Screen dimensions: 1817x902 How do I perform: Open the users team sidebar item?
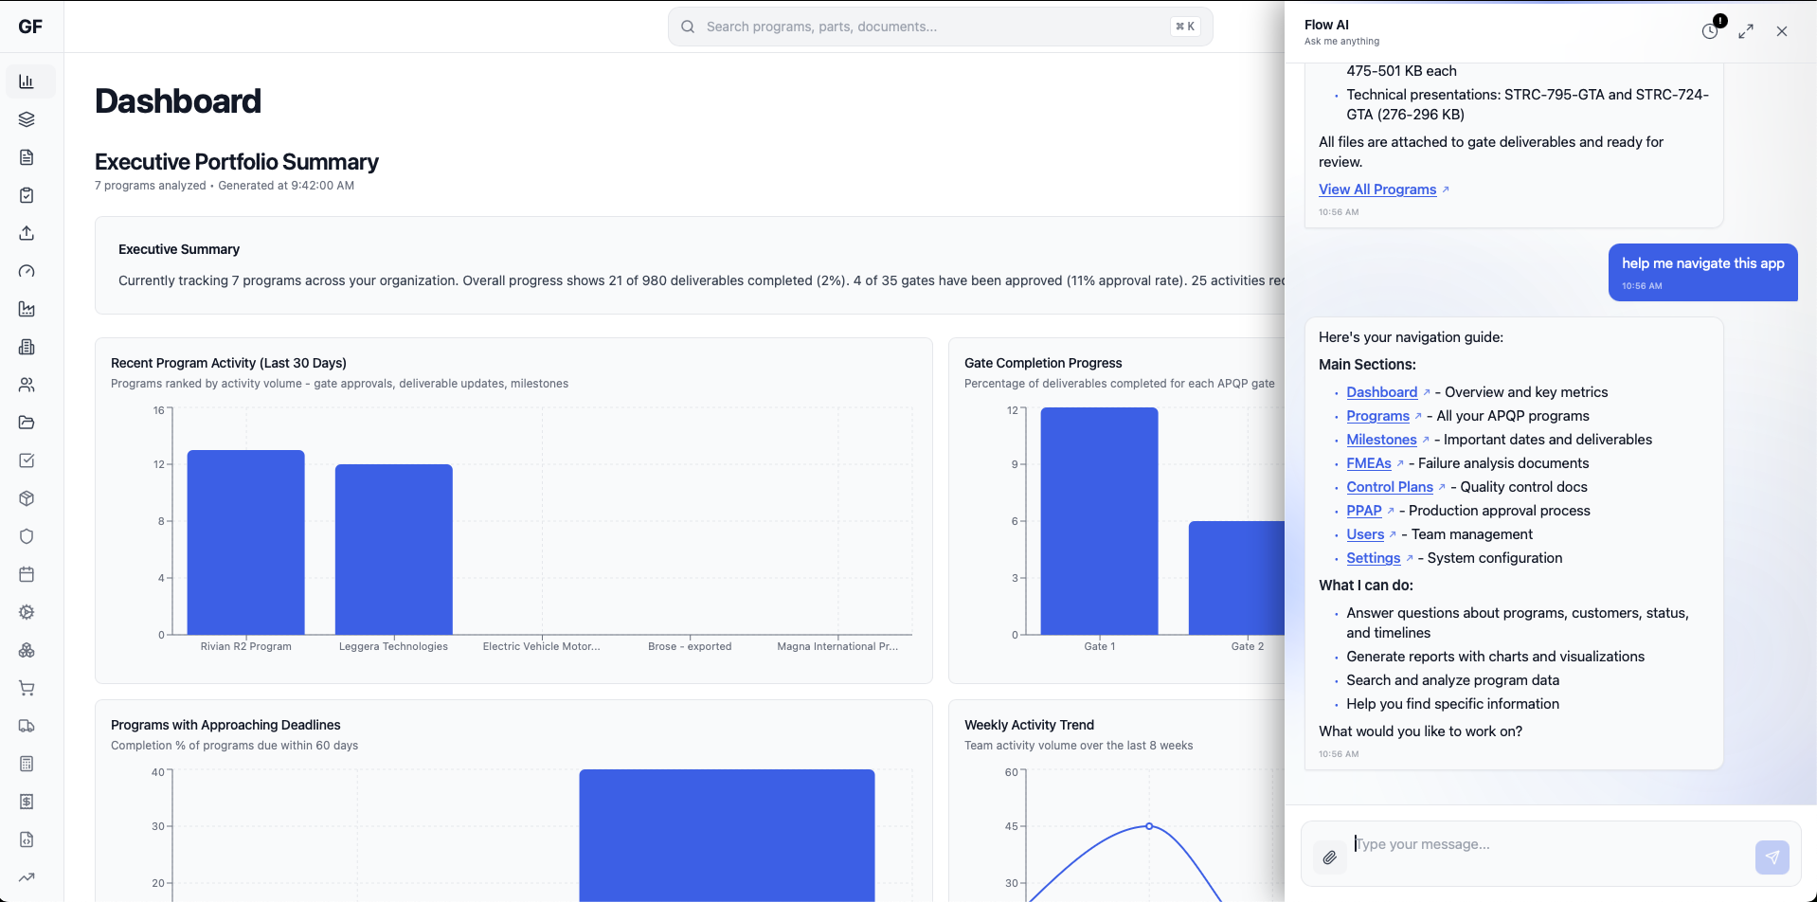[x=27, y=385]
